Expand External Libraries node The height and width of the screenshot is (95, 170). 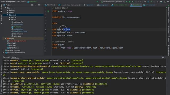click(x=3, y=50)
